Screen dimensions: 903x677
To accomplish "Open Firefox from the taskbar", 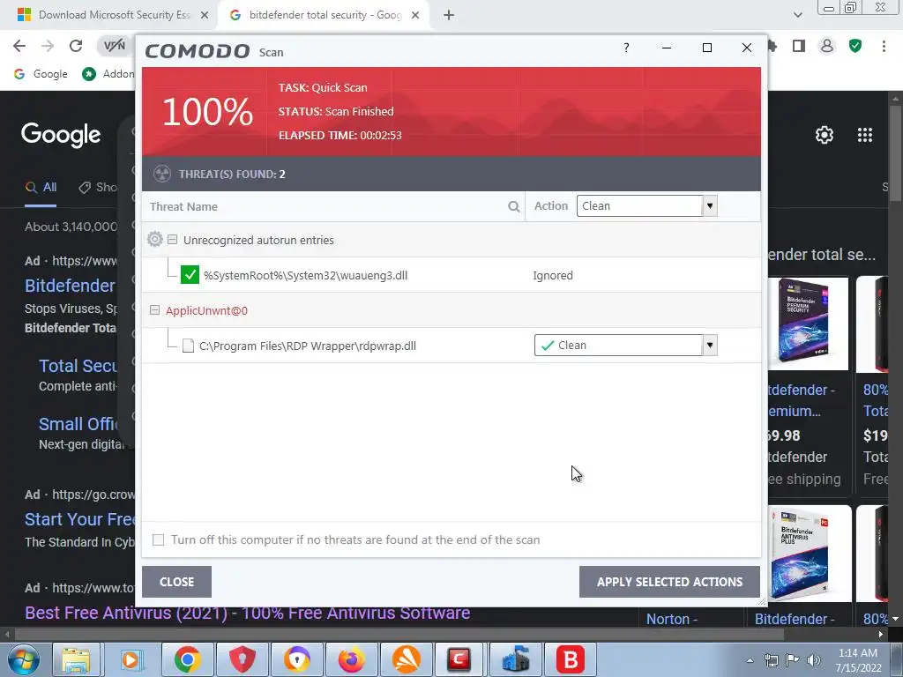I will (351, 659).
